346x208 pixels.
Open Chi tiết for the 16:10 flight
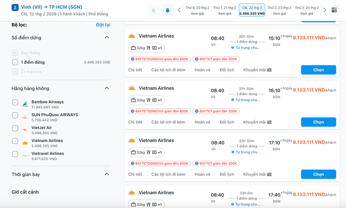click(x=135, y=122)
